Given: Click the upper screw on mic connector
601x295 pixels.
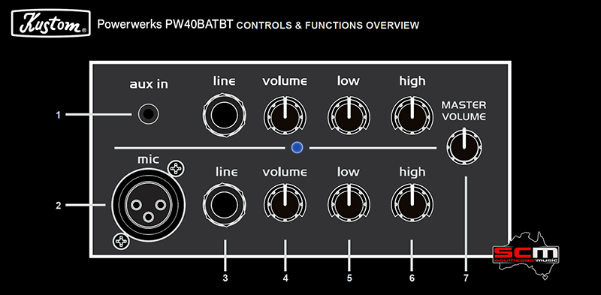Looking at the screenshot, I should click(x=176, y=168).
